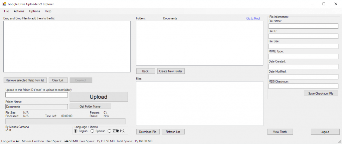The image size is (342, 144).
Task: Log out using the Logout button
Action: 325,132
